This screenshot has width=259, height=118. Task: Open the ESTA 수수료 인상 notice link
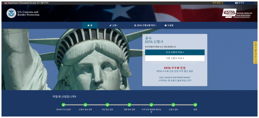pyautogui.click(x=175, y=68)
